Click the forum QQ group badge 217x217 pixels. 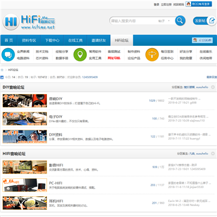click(203, 40)
